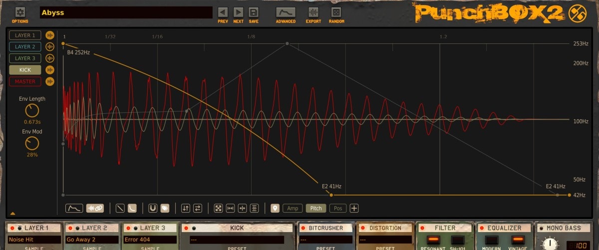
Task: Click the B4 252Hz envelope start point
Action: [63, 44]
